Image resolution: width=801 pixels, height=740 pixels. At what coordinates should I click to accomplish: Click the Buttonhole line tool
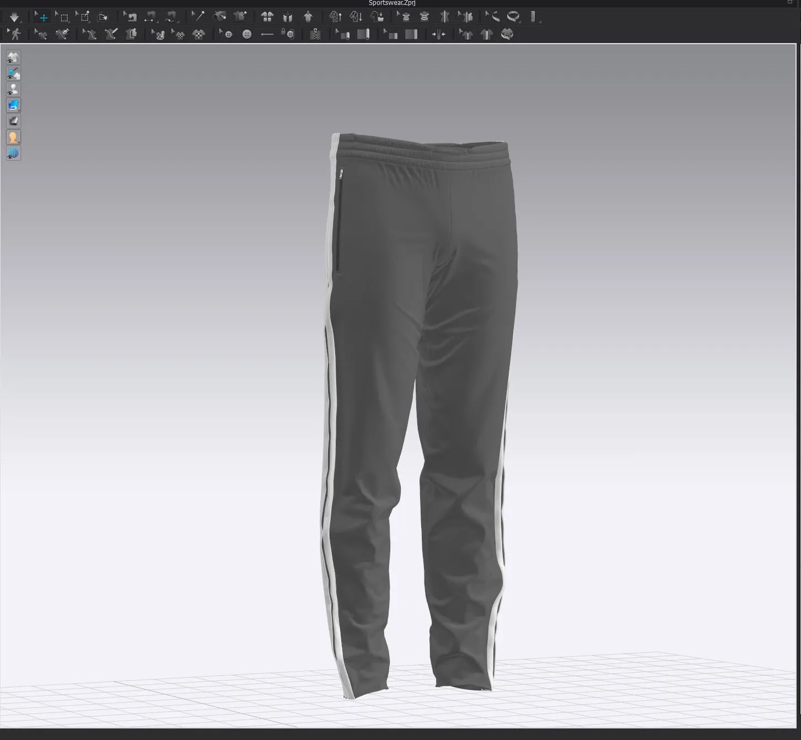[x=267, y=34]
